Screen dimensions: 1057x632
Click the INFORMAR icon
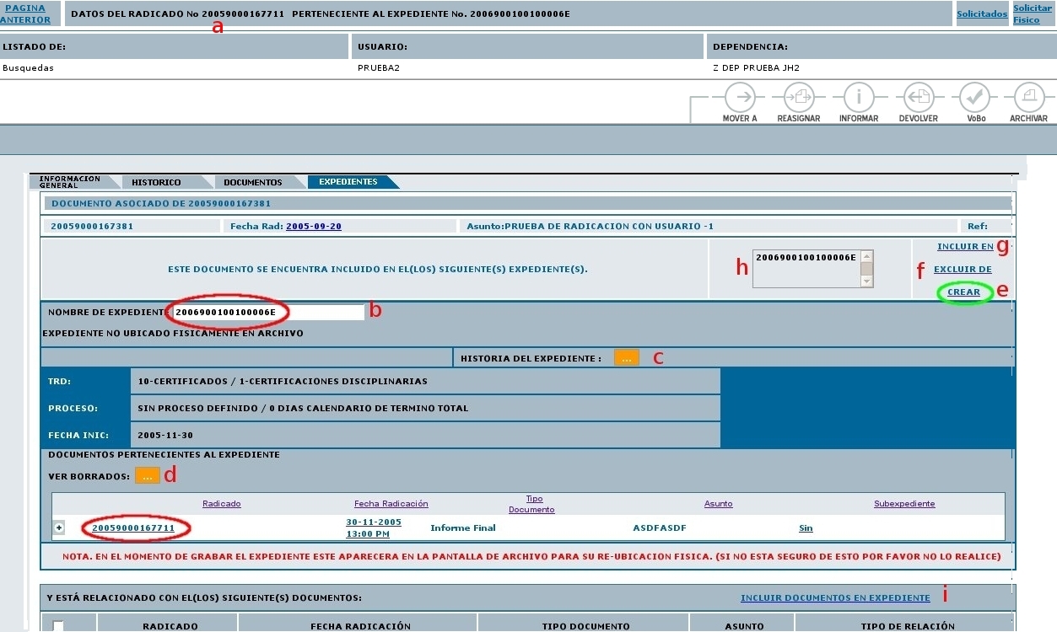coord(859,97)
